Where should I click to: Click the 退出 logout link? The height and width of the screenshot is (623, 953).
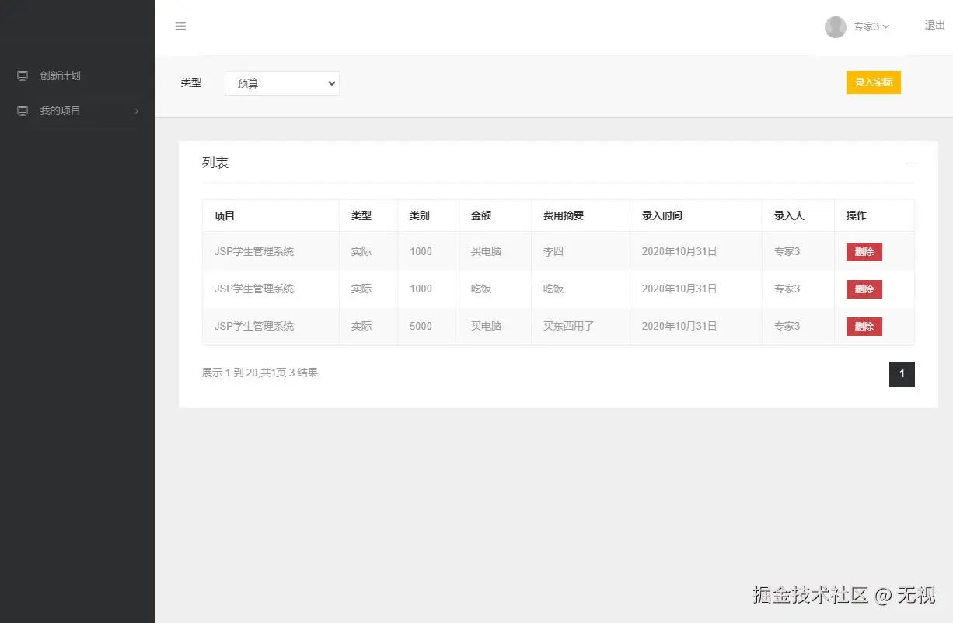tap(934, 26)
